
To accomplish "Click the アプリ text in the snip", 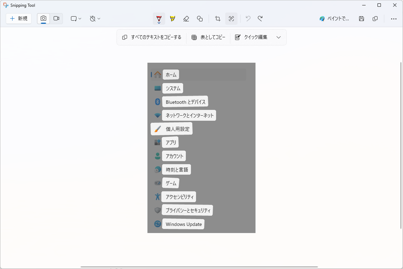I will point(171,142).
